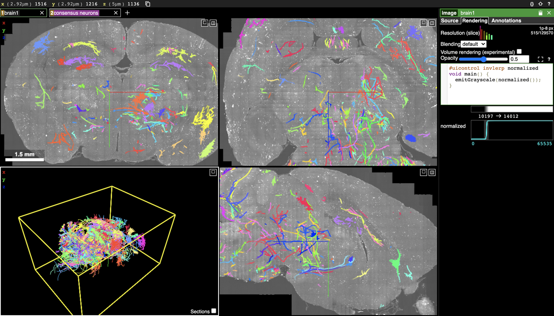
Task: Click the range minimum 0 under the histogram
Action: point(473,143)
